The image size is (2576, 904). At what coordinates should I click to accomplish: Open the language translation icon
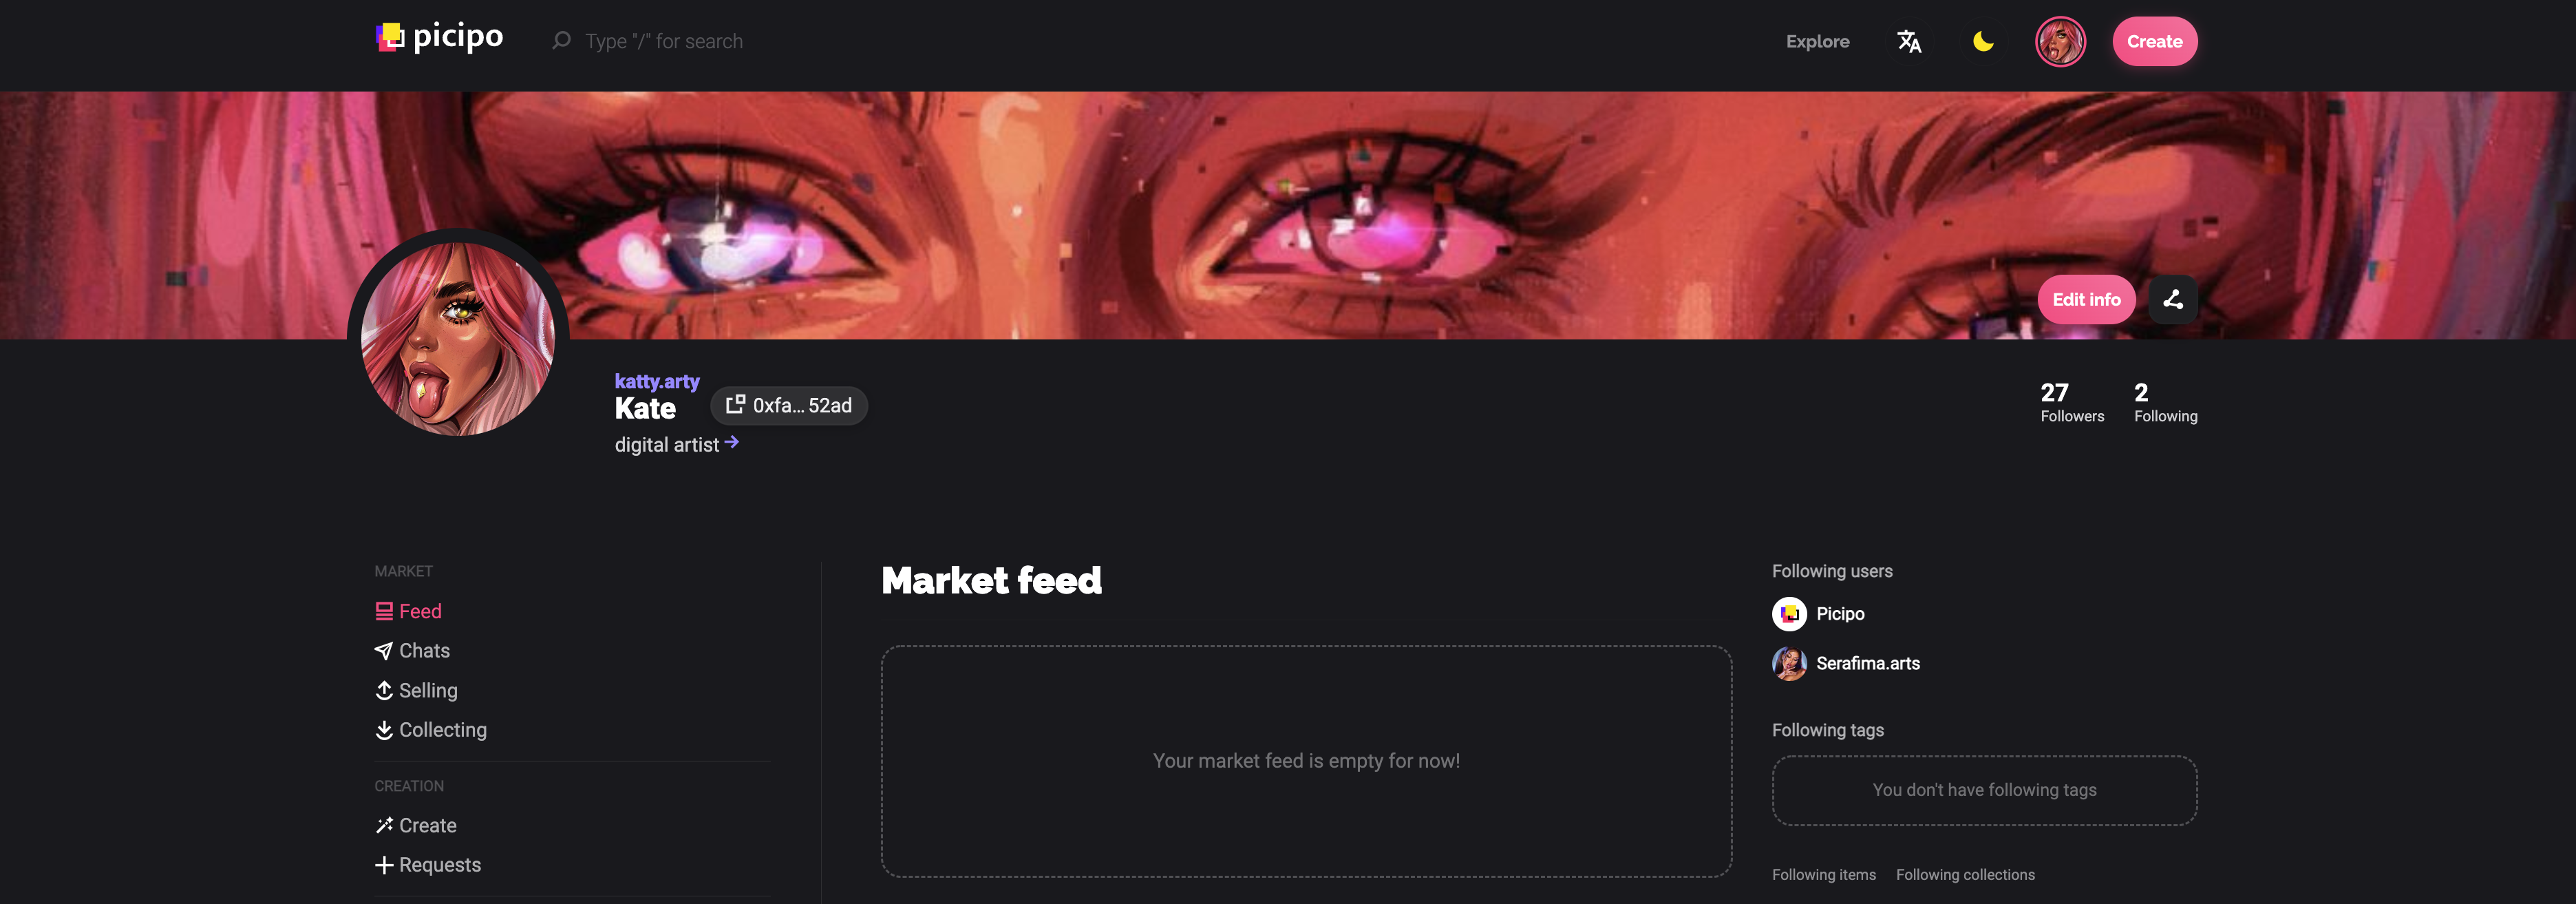click(1909, 41)
